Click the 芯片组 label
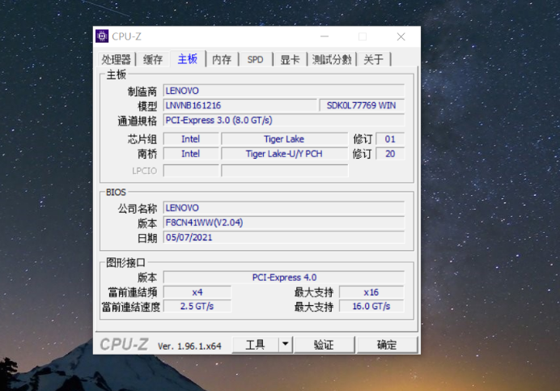This screenshot has width=560, height=391. click(x=142, y=139)
